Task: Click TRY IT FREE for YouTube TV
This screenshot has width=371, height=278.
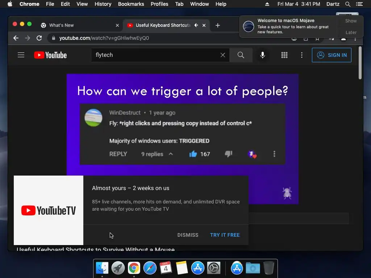Action: point(225,235)
